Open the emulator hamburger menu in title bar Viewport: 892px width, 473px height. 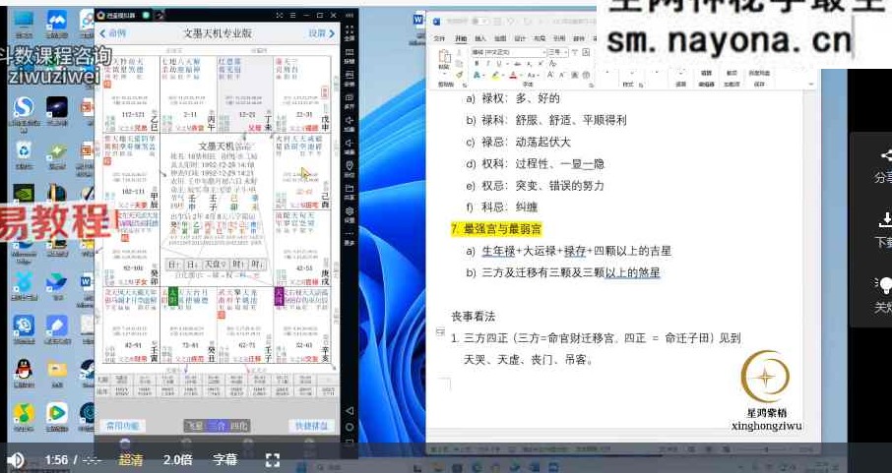tap(293, 16)
